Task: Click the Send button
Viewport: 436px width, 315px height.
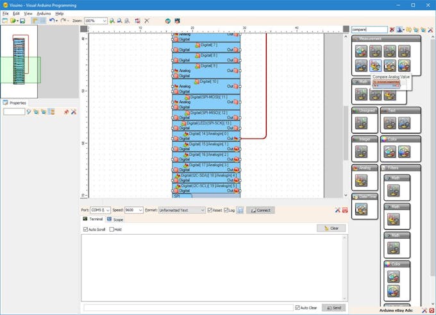Action: (x=333, y=307)
